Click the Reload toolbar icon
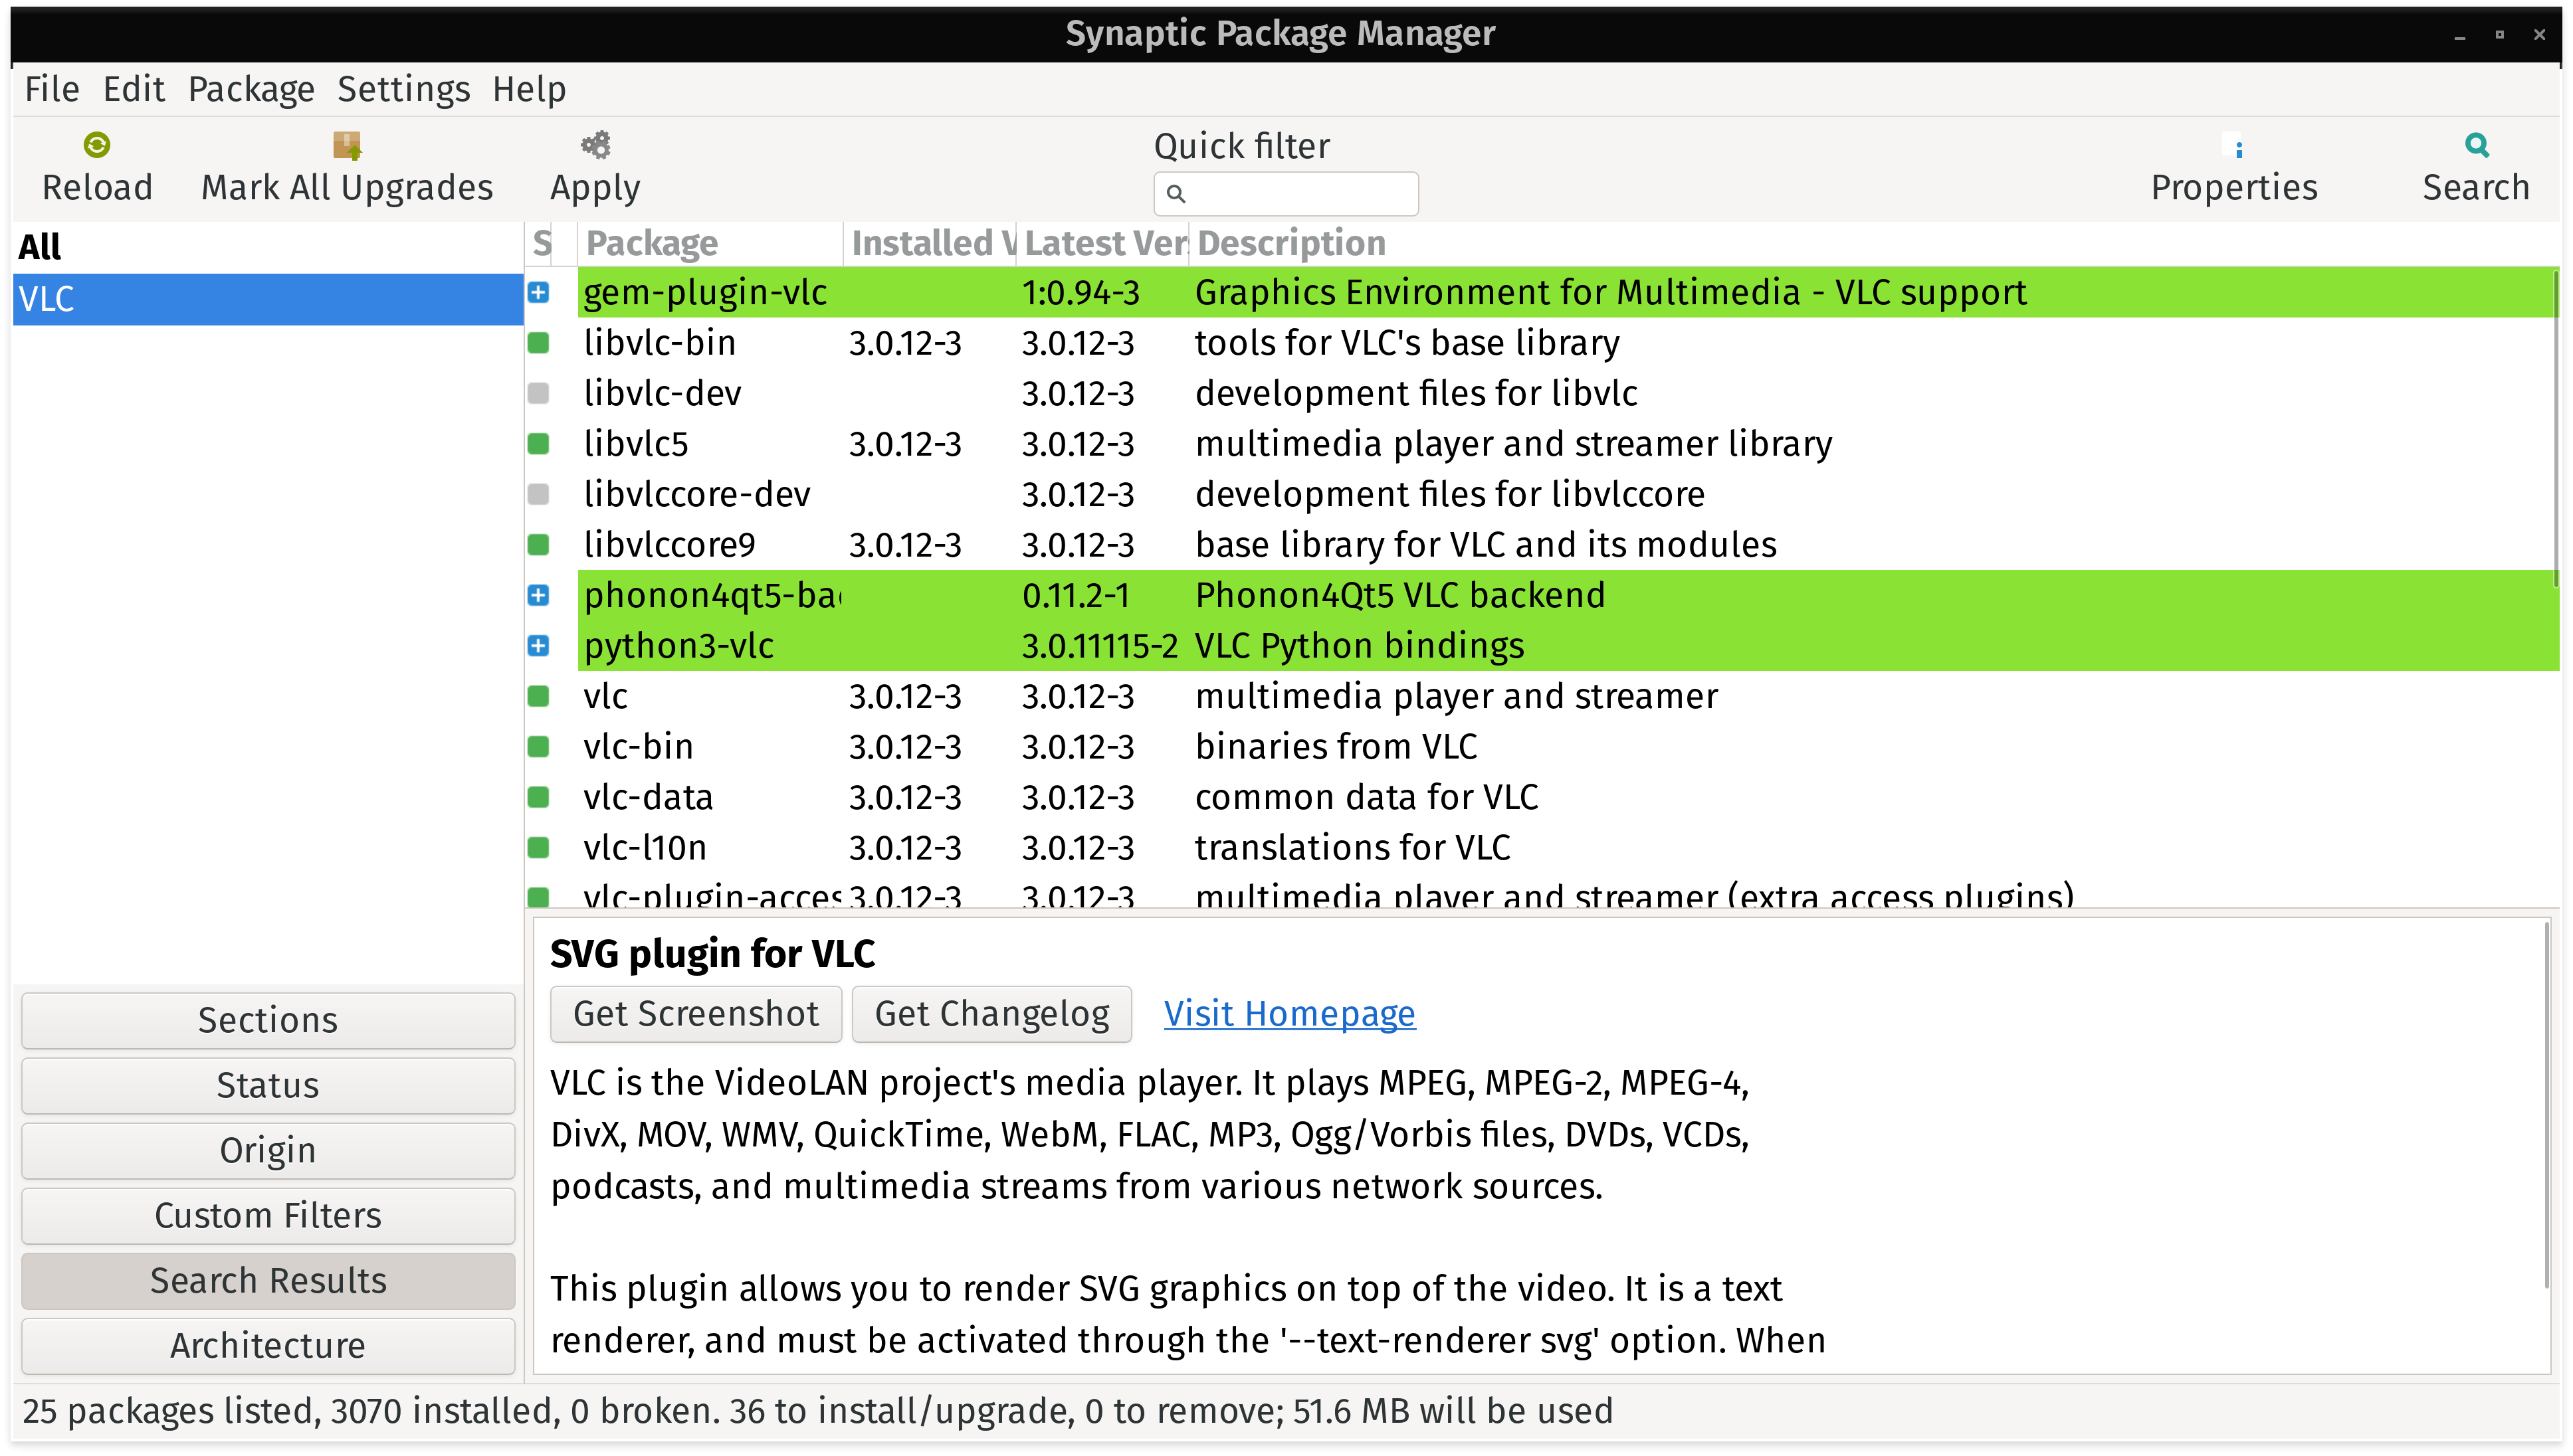The height and width of the screenshot is (1456, 2573). click(x=97, y=145)
